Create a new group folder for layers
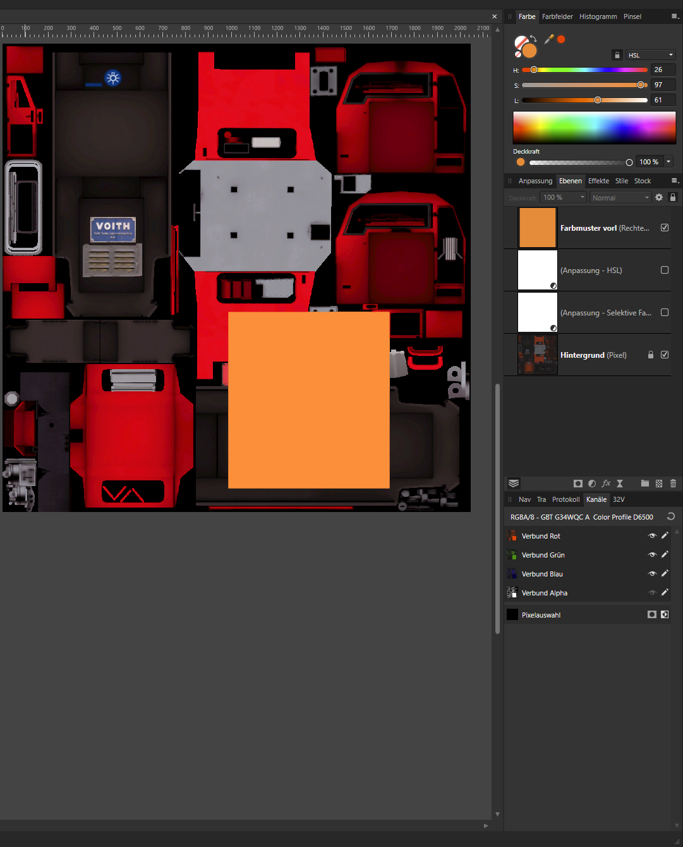This screenshot has width=683, height=847. (x=644, y=484)
